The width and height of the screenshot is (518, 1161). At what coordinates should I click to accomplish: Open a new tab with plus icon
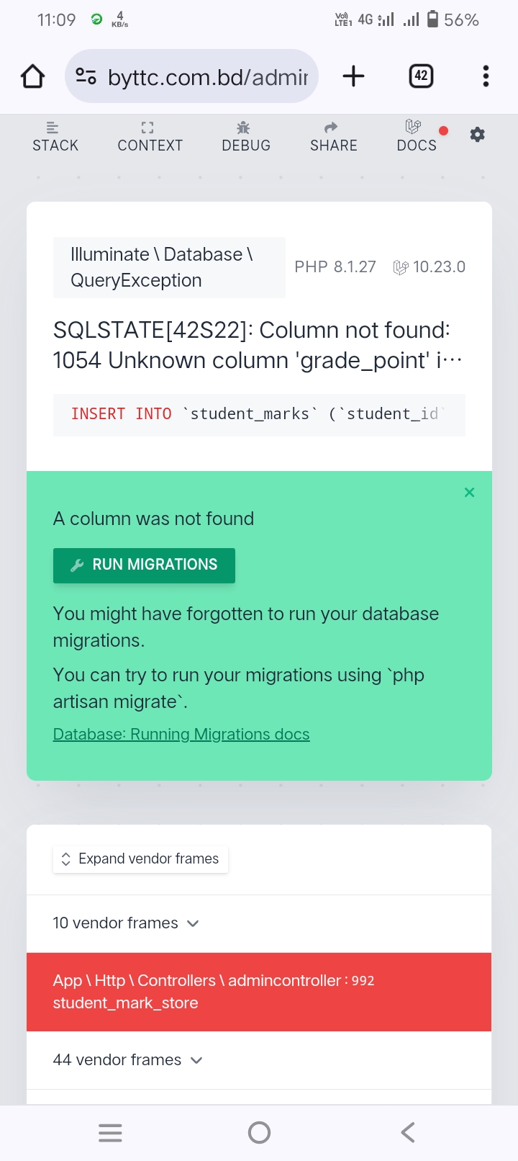coord(353,76)
